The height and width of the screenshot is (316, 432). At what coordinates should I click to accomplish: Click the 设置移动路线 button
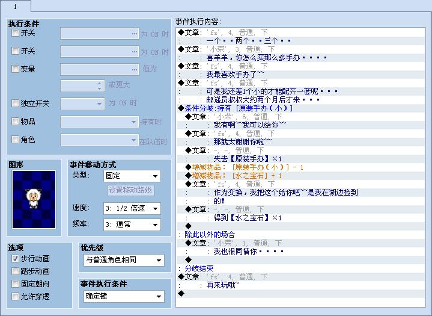130,190
